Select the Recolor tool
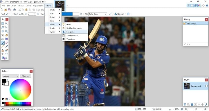The width and height of the screenshot is (209, 111). click(6, 50)
